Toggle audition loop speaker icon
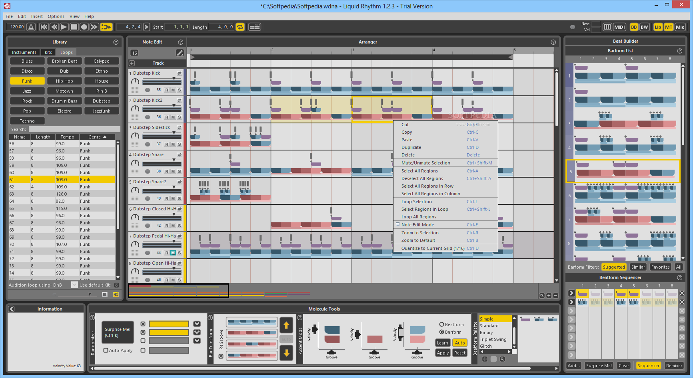 [116, 294]
